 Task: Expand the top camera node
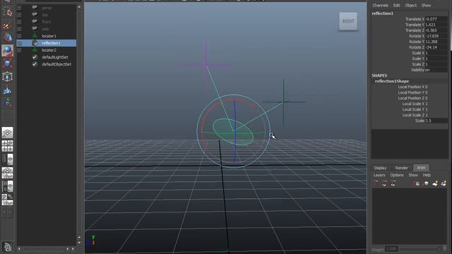pyautogui.click(x=19, y=15)
